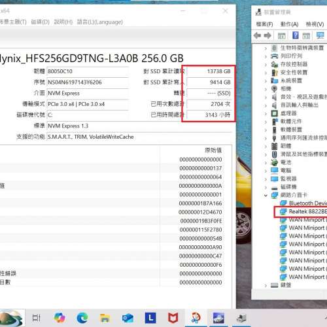Expand the 系統裝置 node

click(266, 81)
